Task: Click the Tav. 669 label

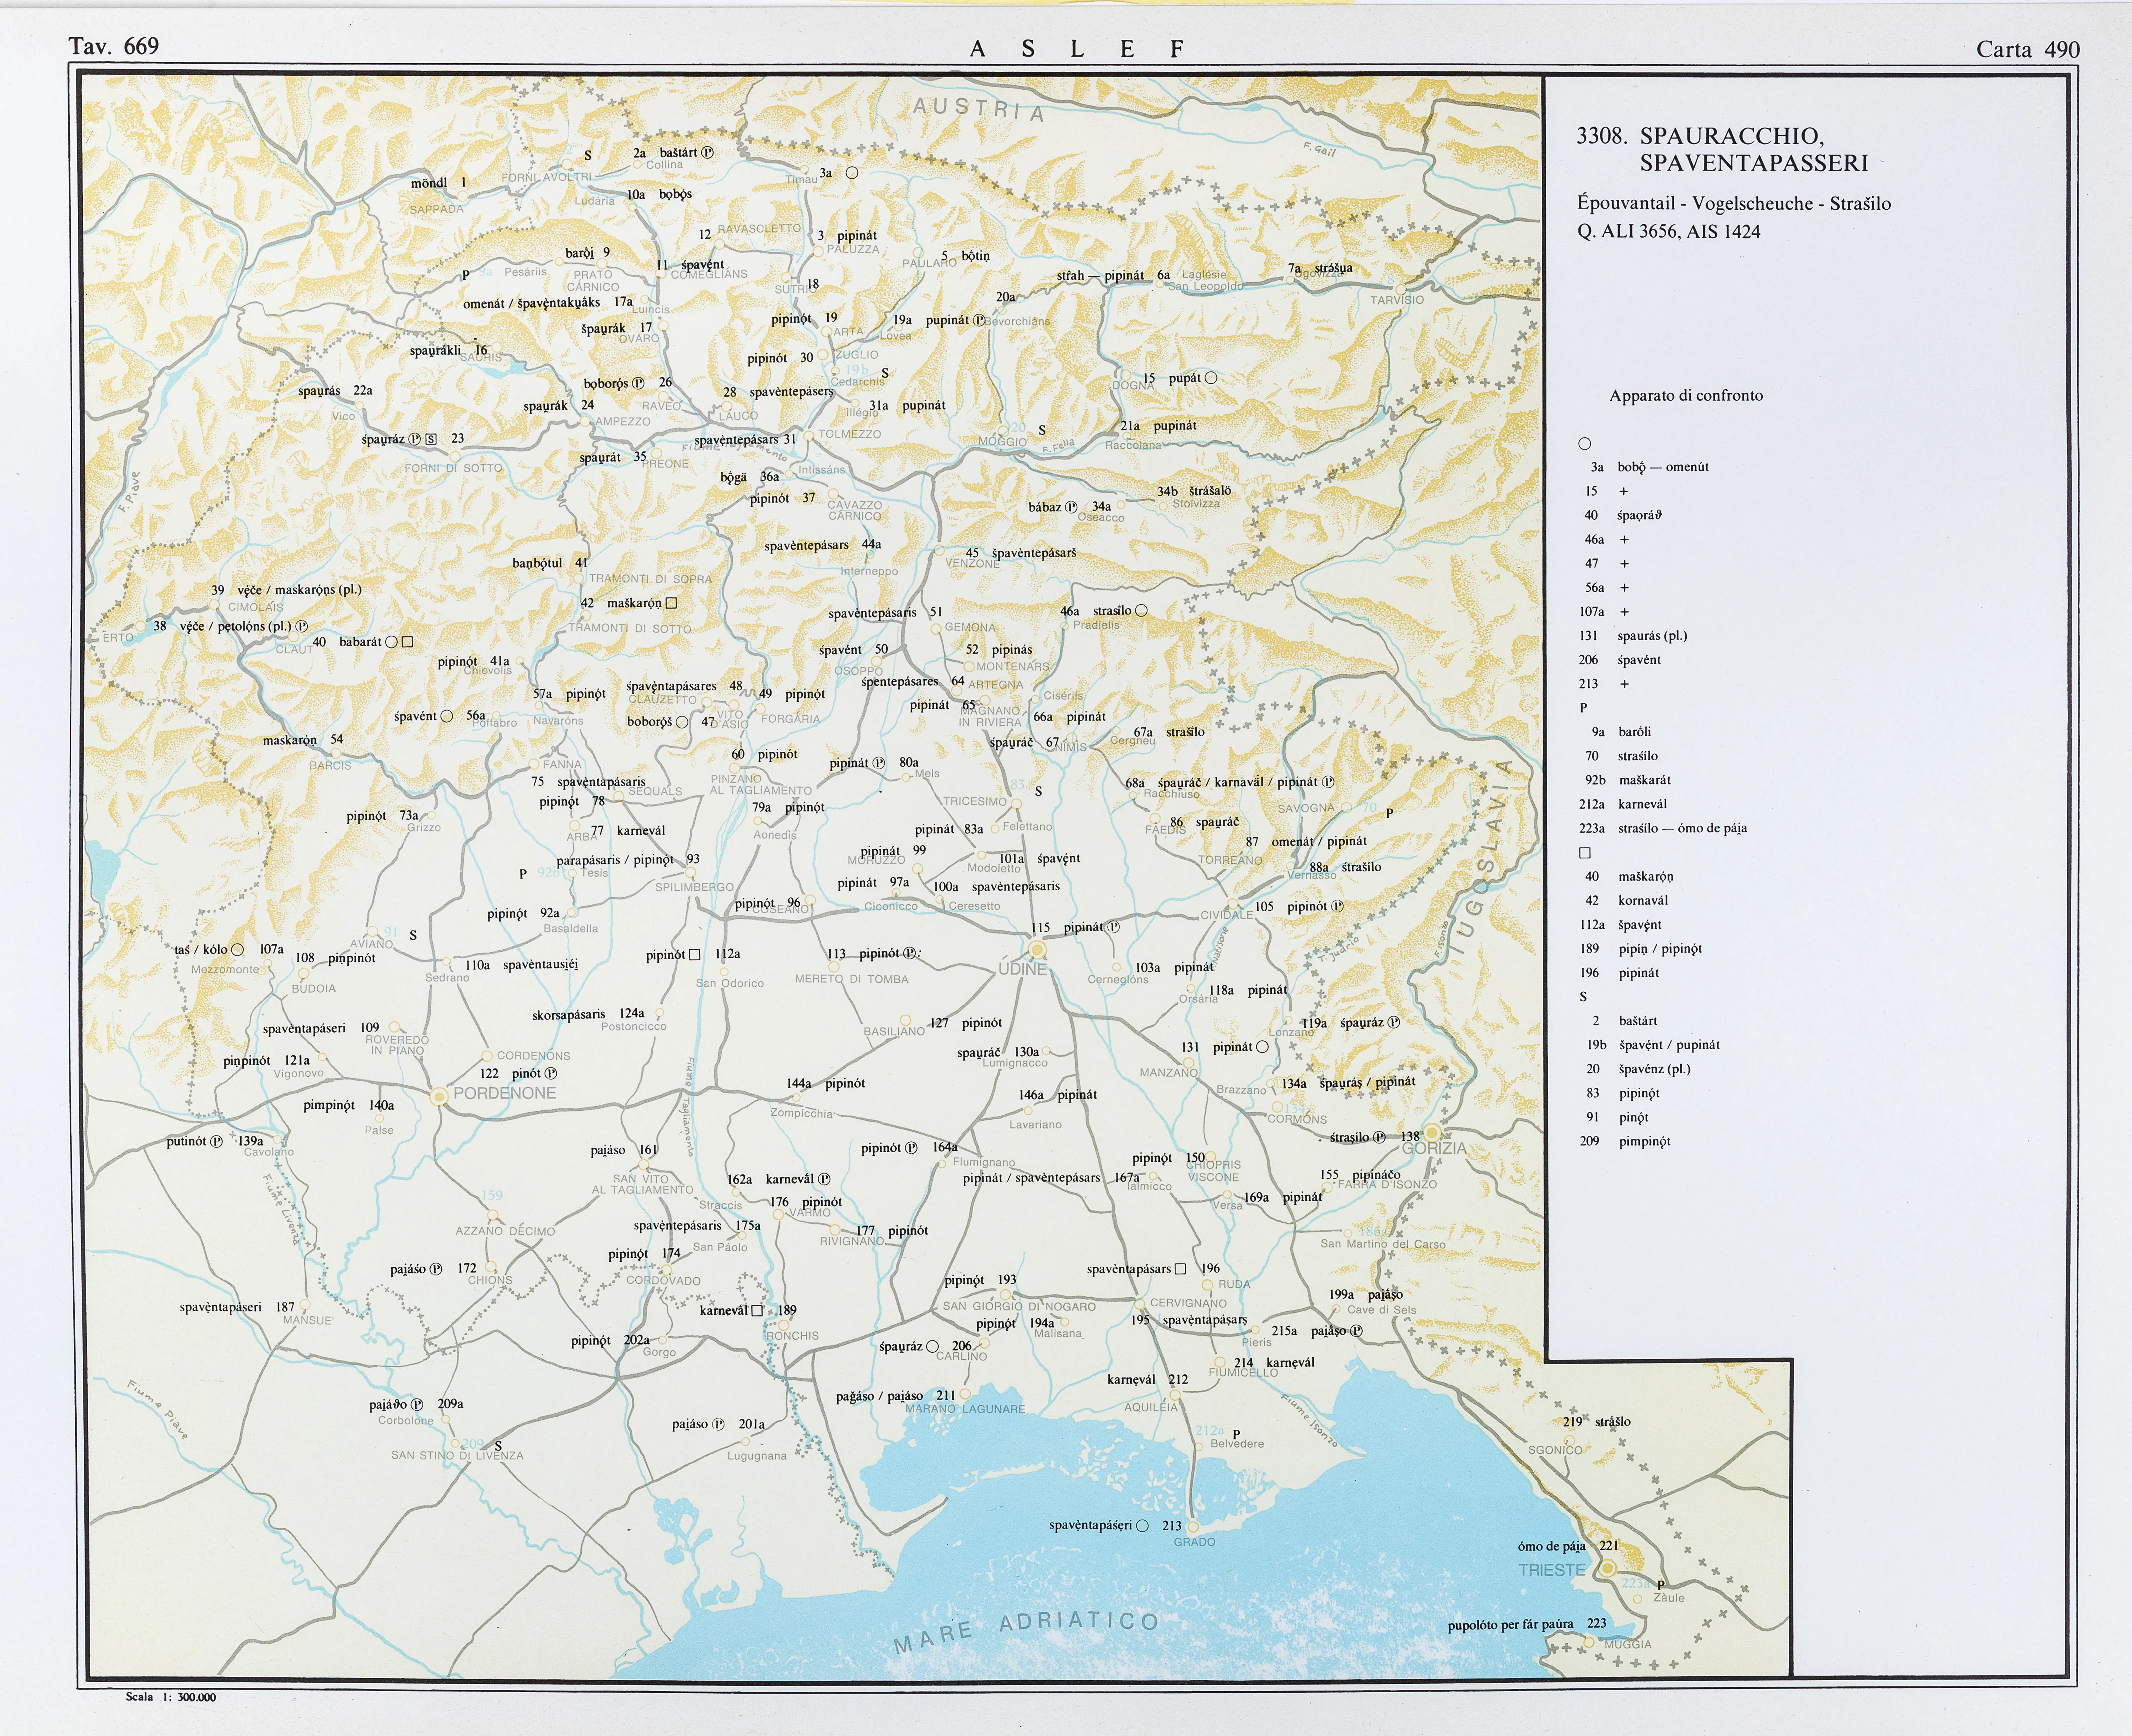Action: pyautogui.click(x=114, y=46)
